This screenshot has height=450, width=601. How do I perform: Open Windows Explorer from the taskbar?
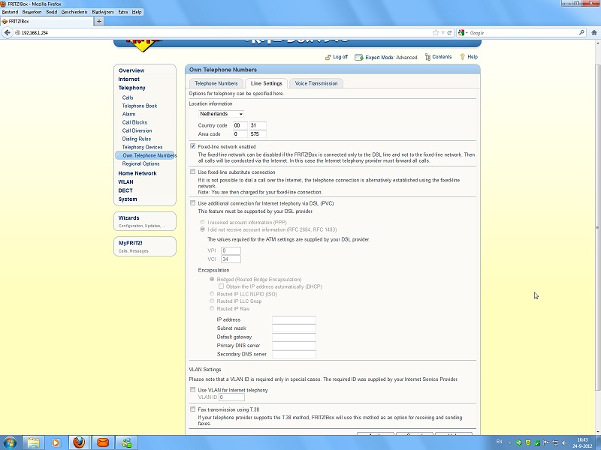(33, 442)
